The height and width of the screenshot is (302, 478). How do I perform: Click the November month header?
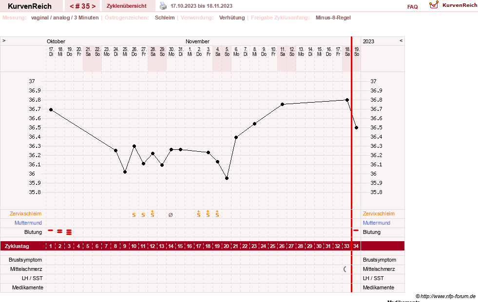197,41
